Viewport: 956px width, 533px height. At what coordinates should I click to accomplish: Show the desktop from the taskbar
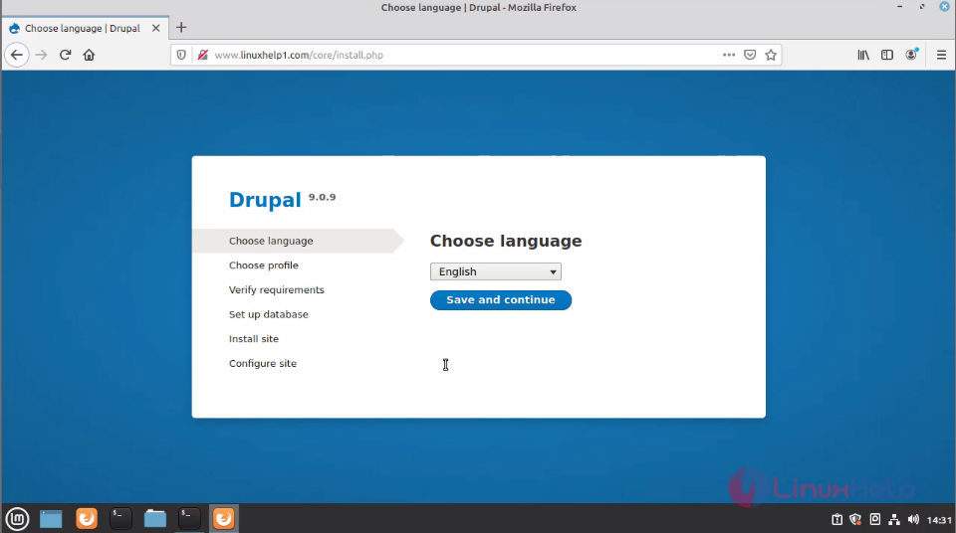coord(51,518)
